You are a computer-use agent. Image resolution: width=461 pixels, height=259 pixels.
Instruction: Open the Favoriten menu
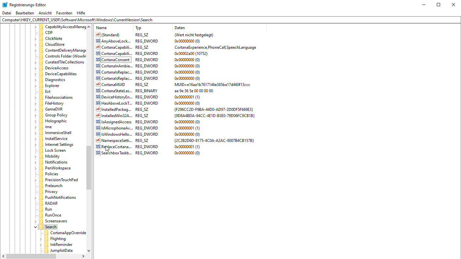point(64,13)
